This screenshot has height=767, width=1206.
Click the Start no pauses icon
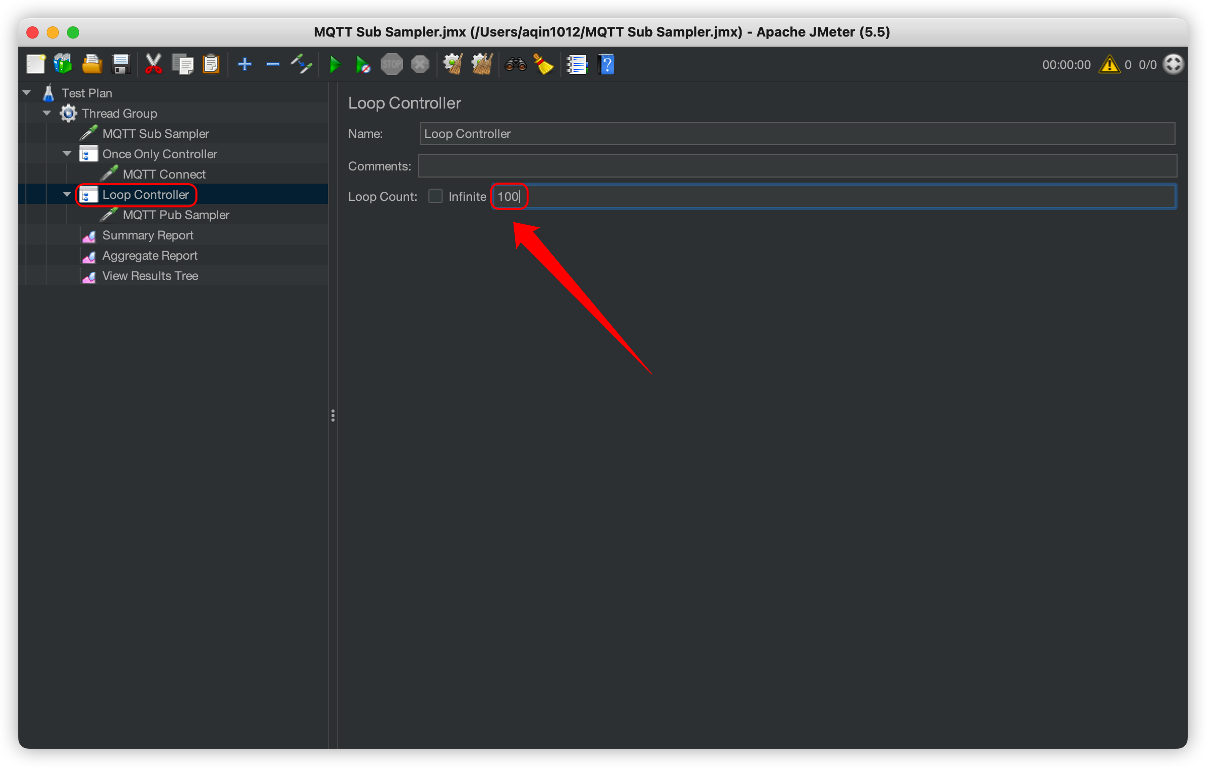(x=362, y=64)
